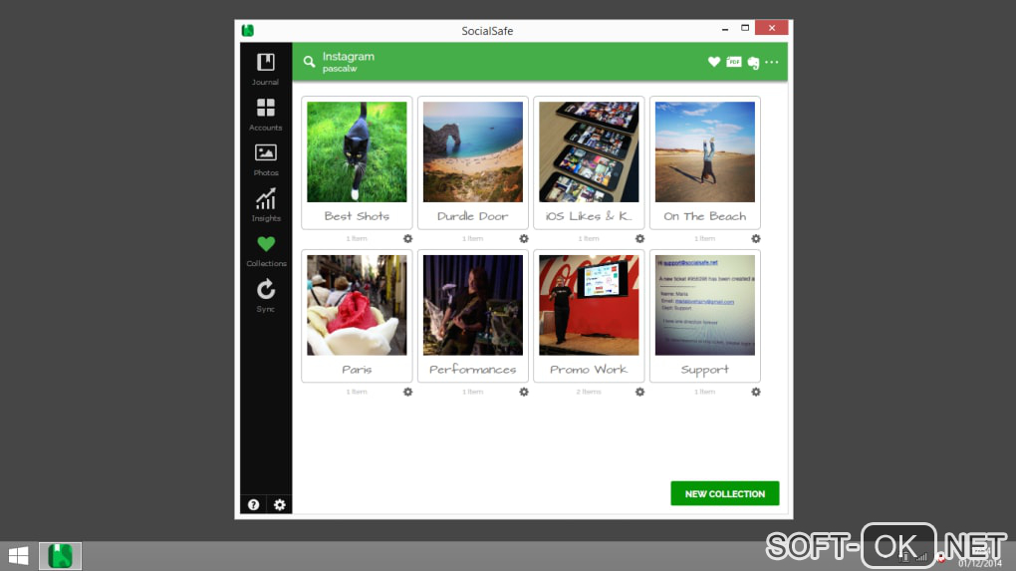Click the SocialSafe logo in the title bar

point(247,31)
